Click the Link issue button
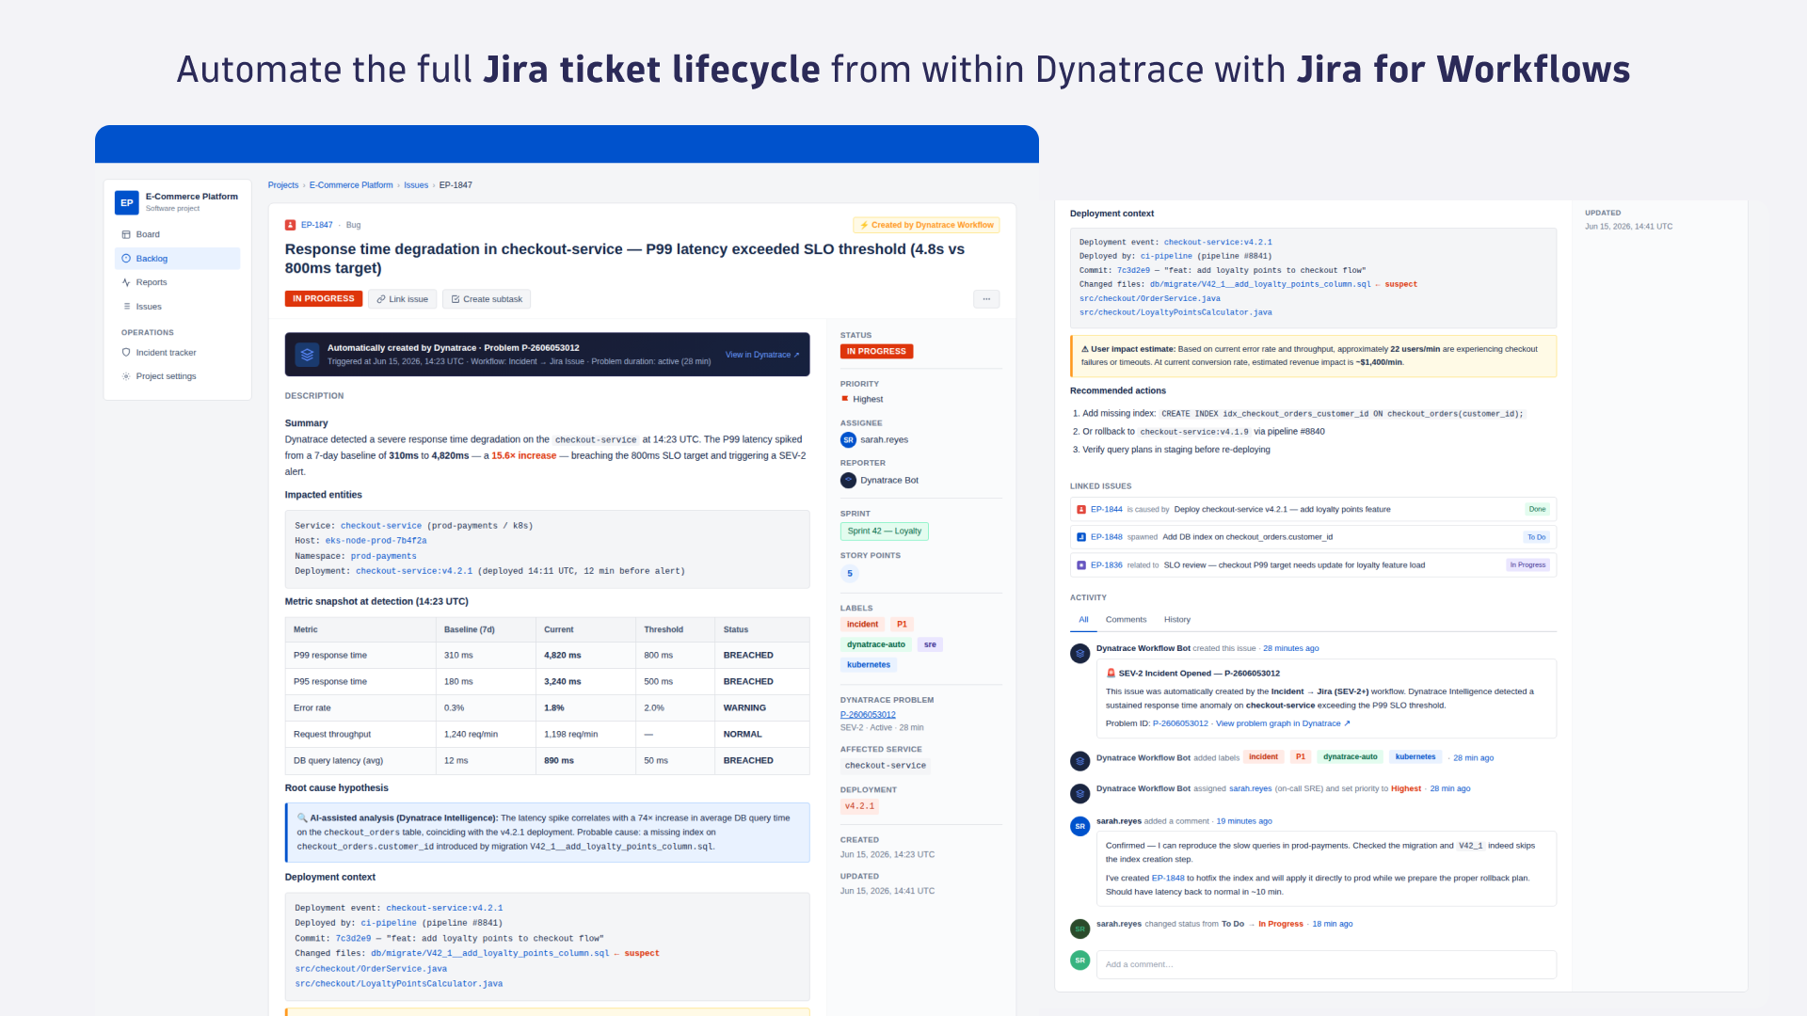1807x1016 pixels. click(x=402, y=299)
